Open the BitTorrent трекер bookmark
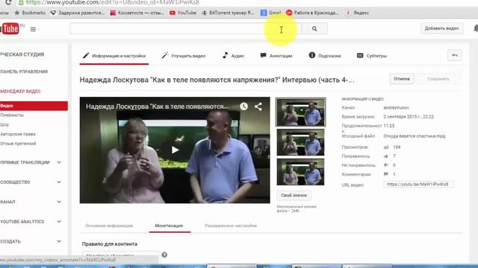The image size is (478, 268). [x=228, y=13]
